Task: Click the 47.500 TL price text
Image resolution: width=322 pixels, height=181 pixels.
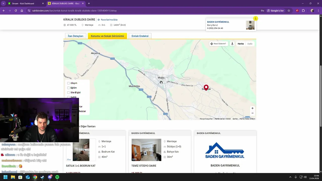Action: click(72, 25)
